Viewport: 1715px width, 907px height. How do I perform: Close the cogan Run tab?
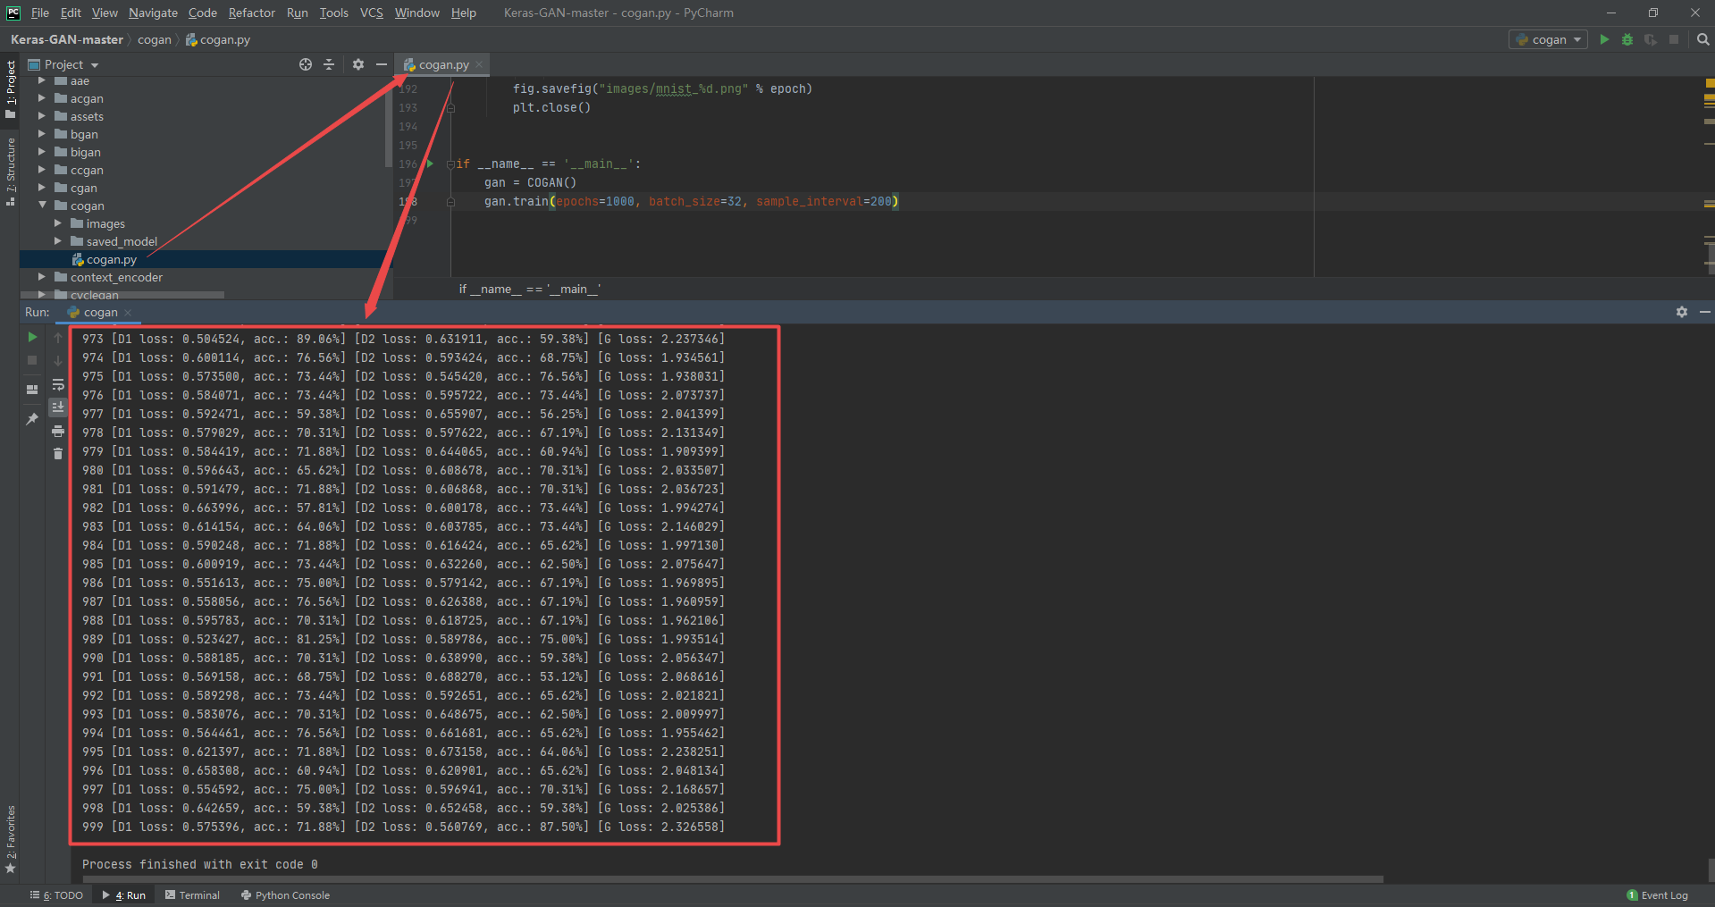pos(128,312)
